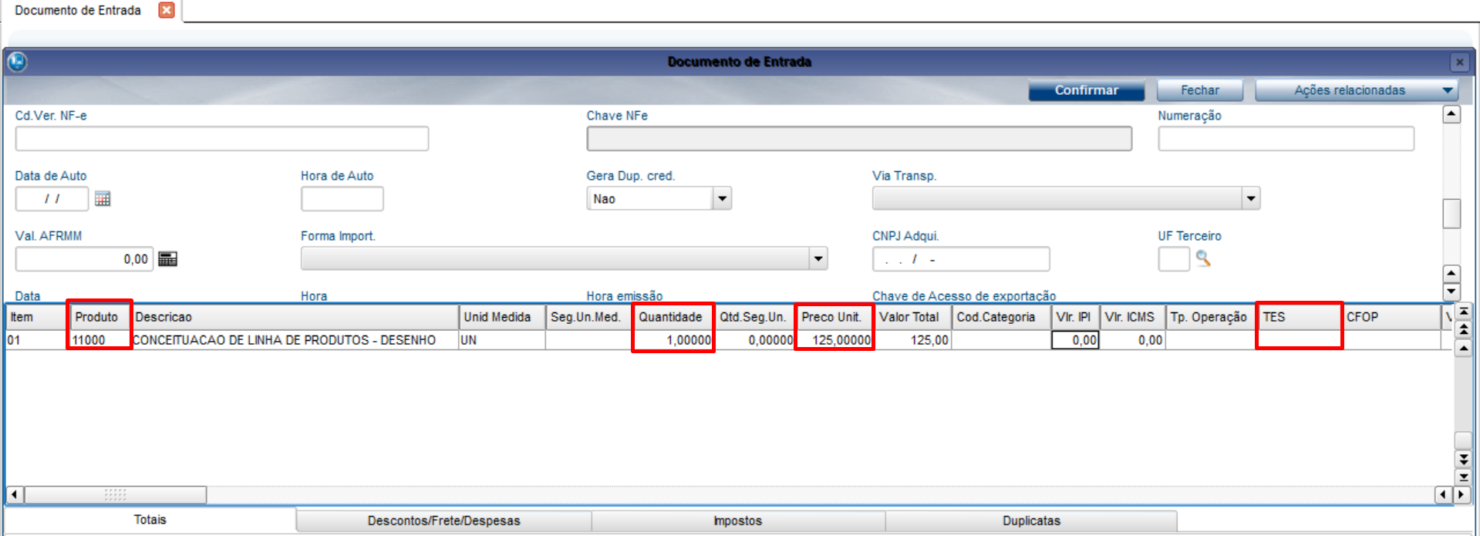
Task: Select product cell 11000
Action: coord(99,340)
